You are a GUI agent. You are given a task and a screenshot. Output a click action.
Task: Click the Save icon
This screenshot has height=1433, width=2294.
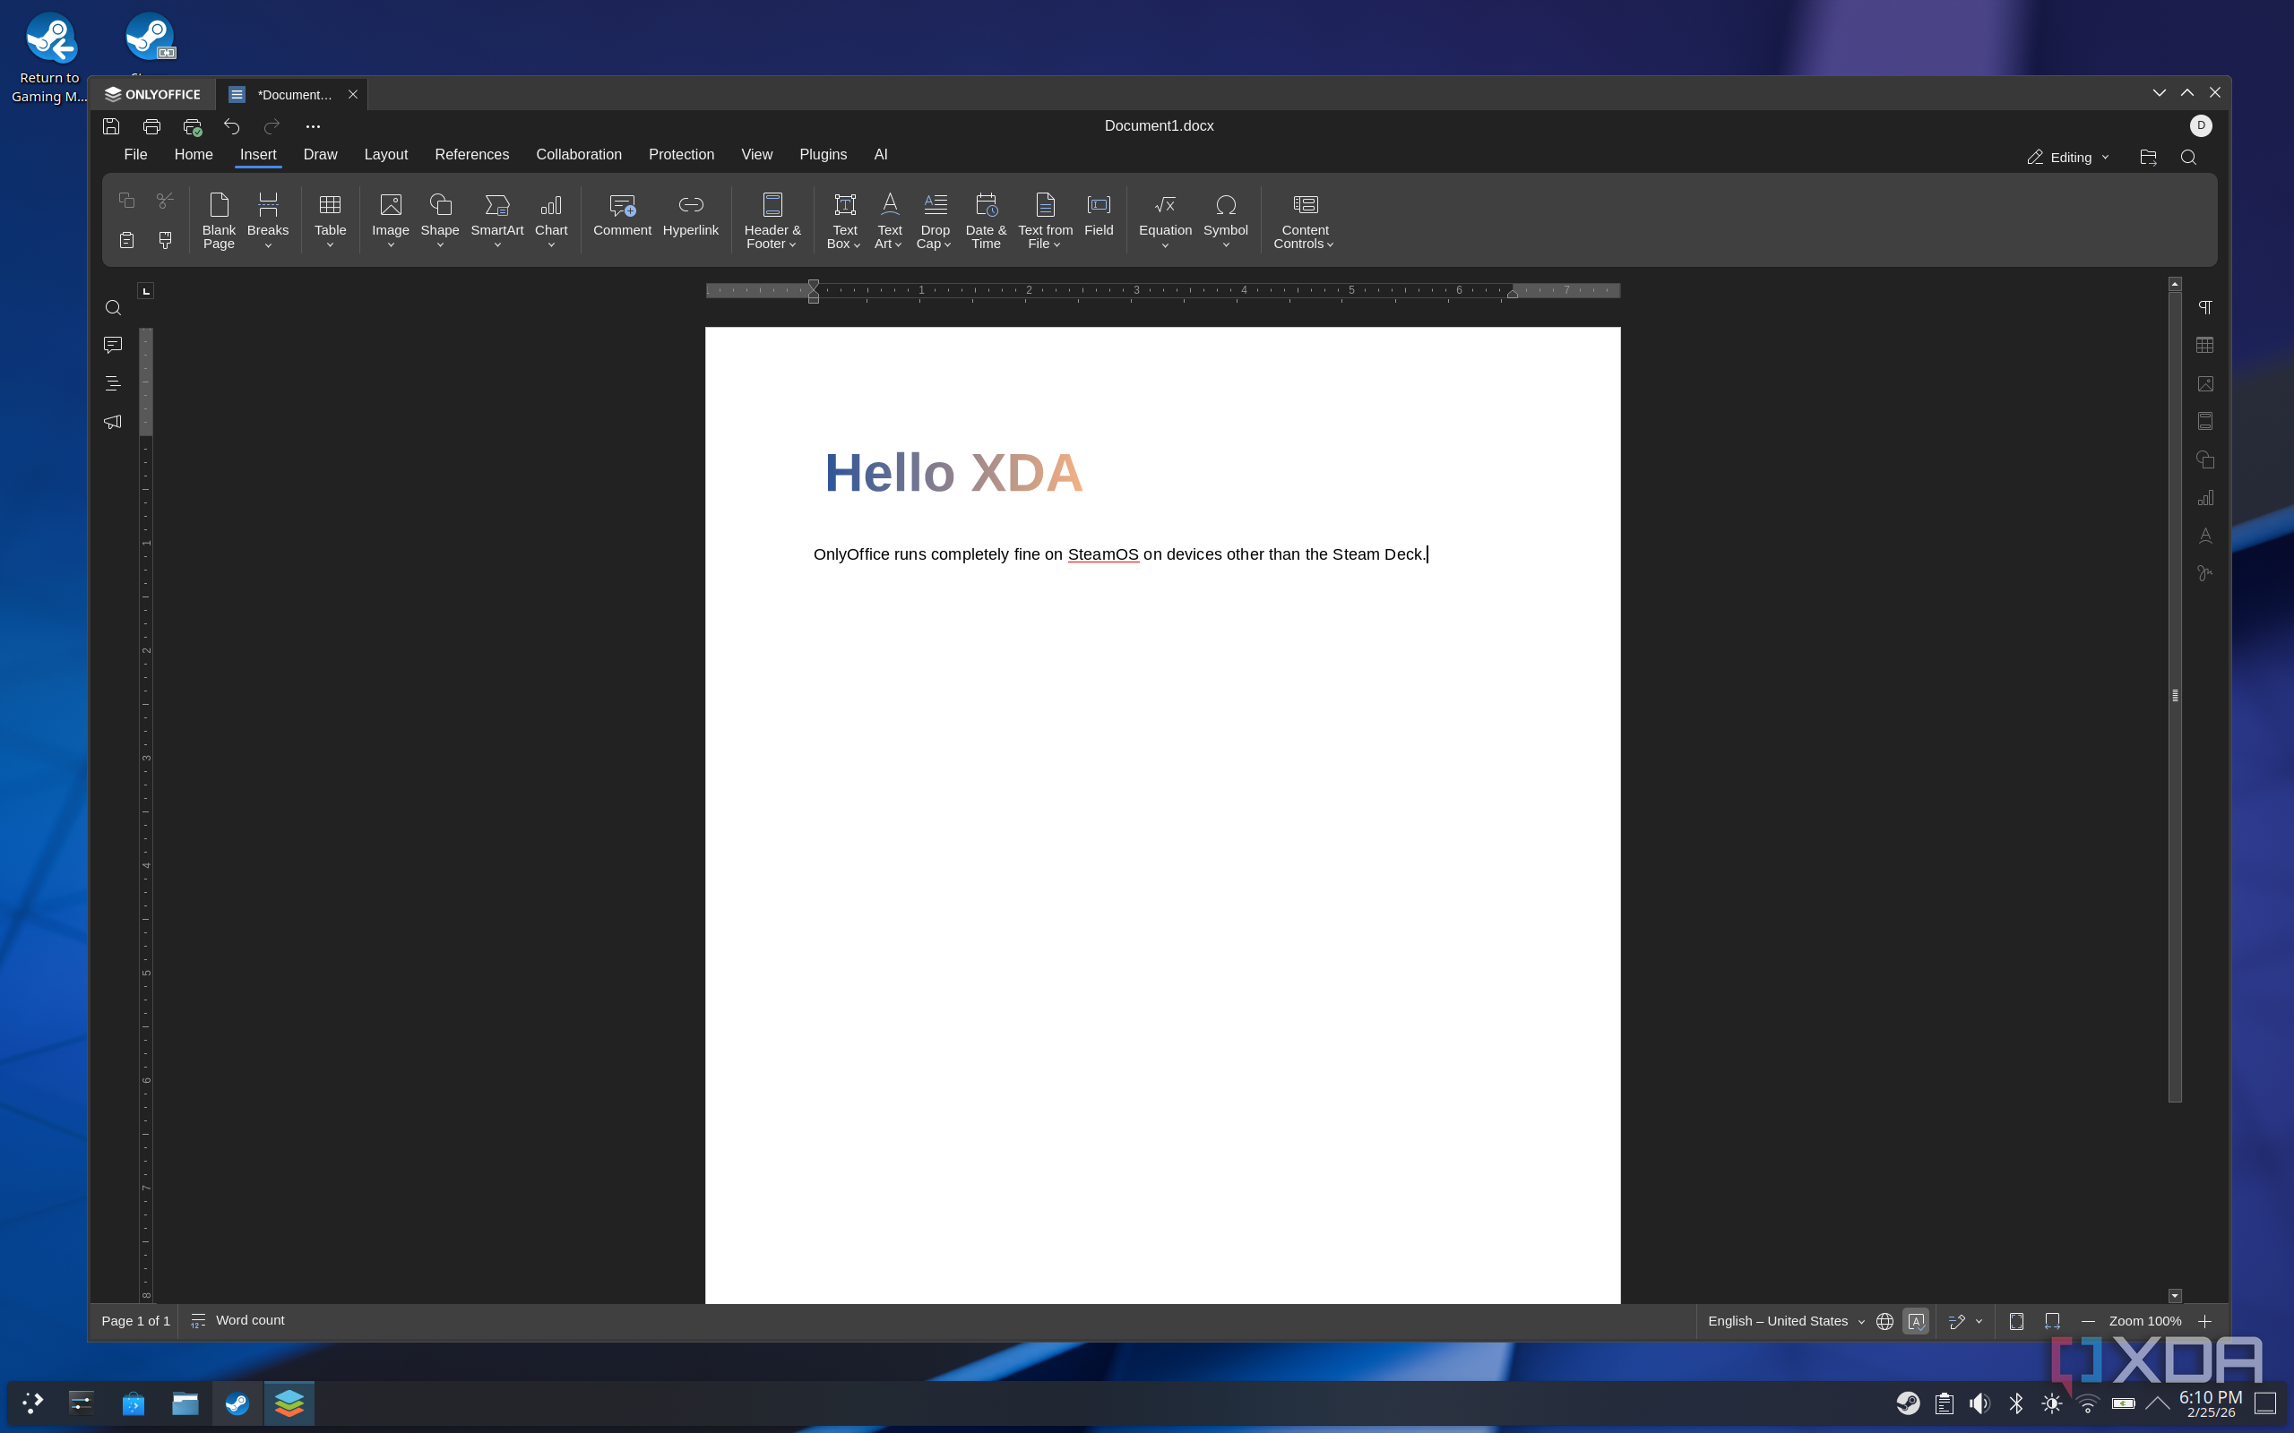point(111,126)
